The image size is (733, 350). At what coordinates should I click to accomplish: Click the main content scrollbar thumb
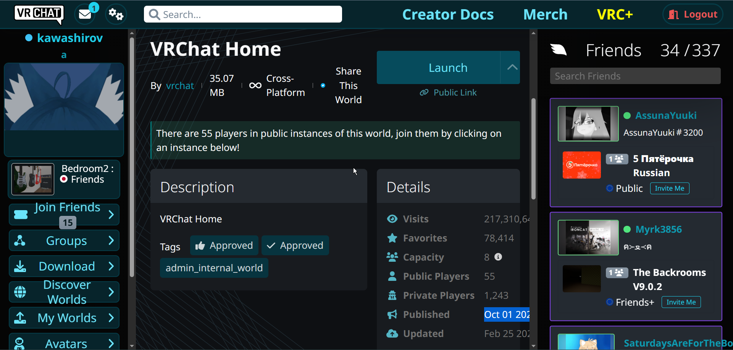point(533,149)
